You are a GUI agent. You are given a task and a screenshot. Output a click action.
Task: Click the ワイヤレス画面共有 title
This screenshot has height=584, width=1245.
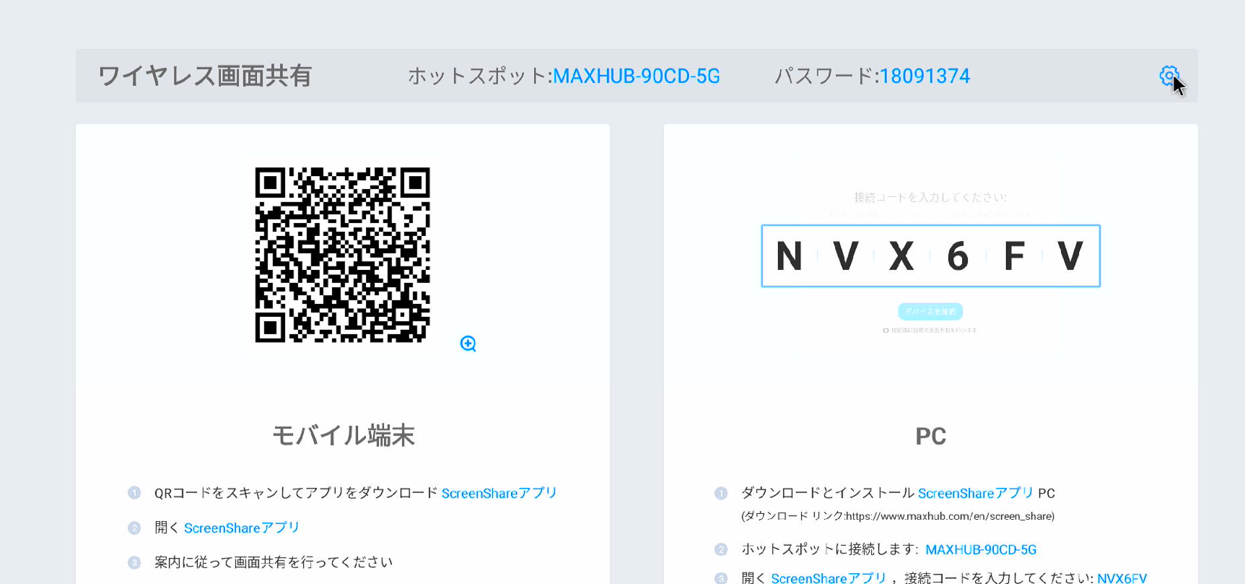(204, 76)
